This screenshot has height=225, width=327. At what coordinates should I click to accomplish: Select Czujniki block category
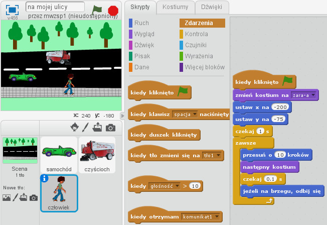coord(193,45)
